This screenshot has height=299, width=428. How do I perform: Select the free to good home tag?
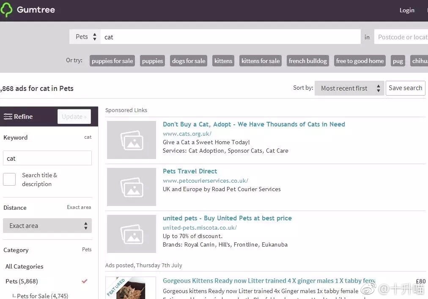tap(360, 61)
